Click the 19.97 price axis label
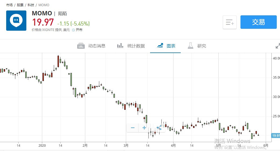Screen dimensions: 280x151 275,135
